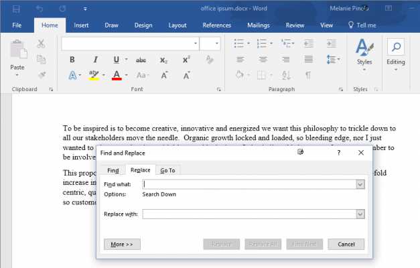
Task: Click the More >> button
Action: tap(122, 244)
